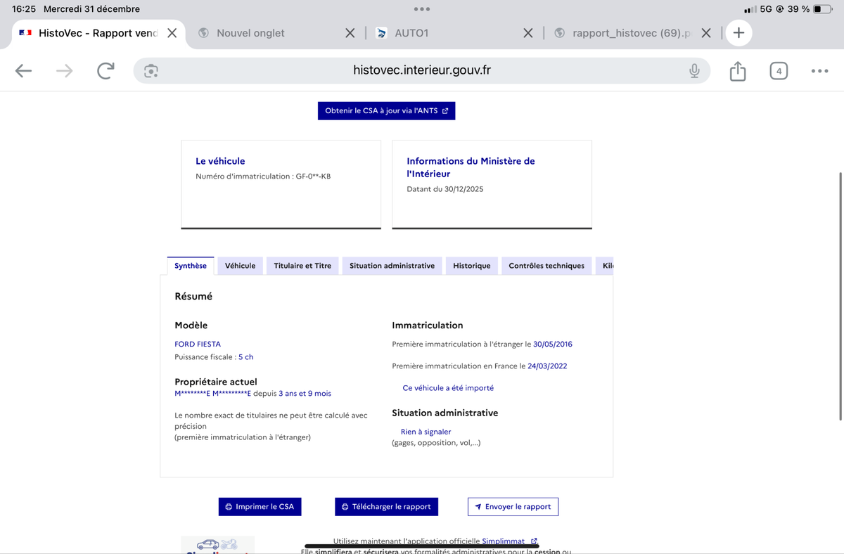Open a new tab with plus icon

(x=738, y=33)
